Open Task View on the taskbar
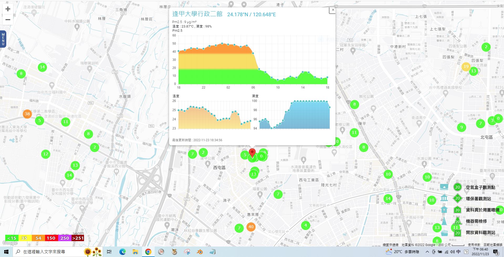Screen dimensions: 504x257 click(x=109, y=252)
